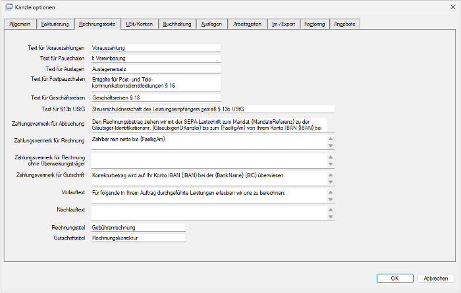Switch to the Auslagen tab

(x=211, y=24)
